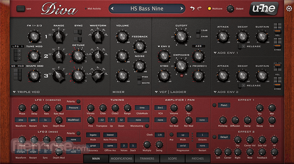Click the Amplifier Pan knob
The height and width of the screenshot is (164, 294).
click(x=189, y=108)
